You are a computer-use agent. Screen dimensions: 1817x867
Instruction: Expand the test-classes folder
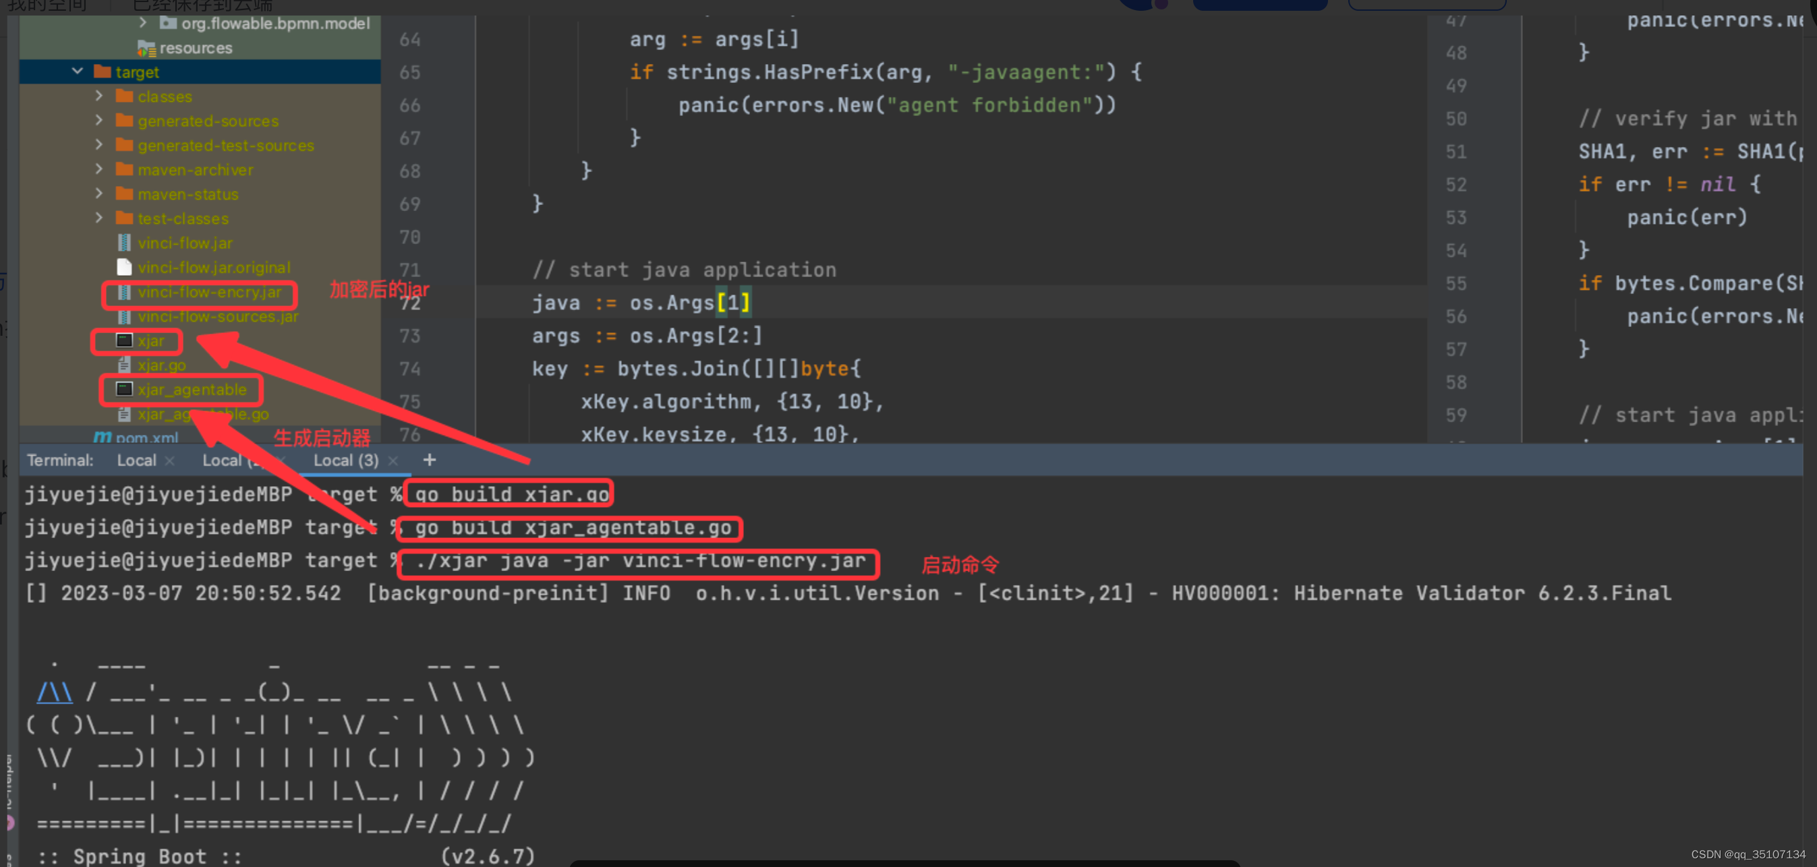(x=99, y=218)
